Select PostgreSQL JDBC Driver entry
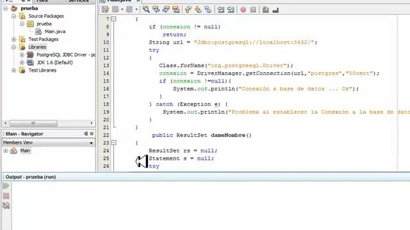This screenshot has width=410, height=230. (66, 55)
